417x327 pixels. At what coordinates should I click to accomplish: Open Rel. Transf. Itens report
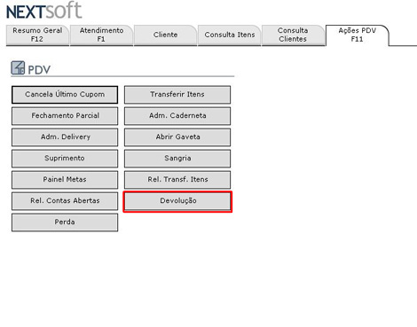[x=177, y=180]
